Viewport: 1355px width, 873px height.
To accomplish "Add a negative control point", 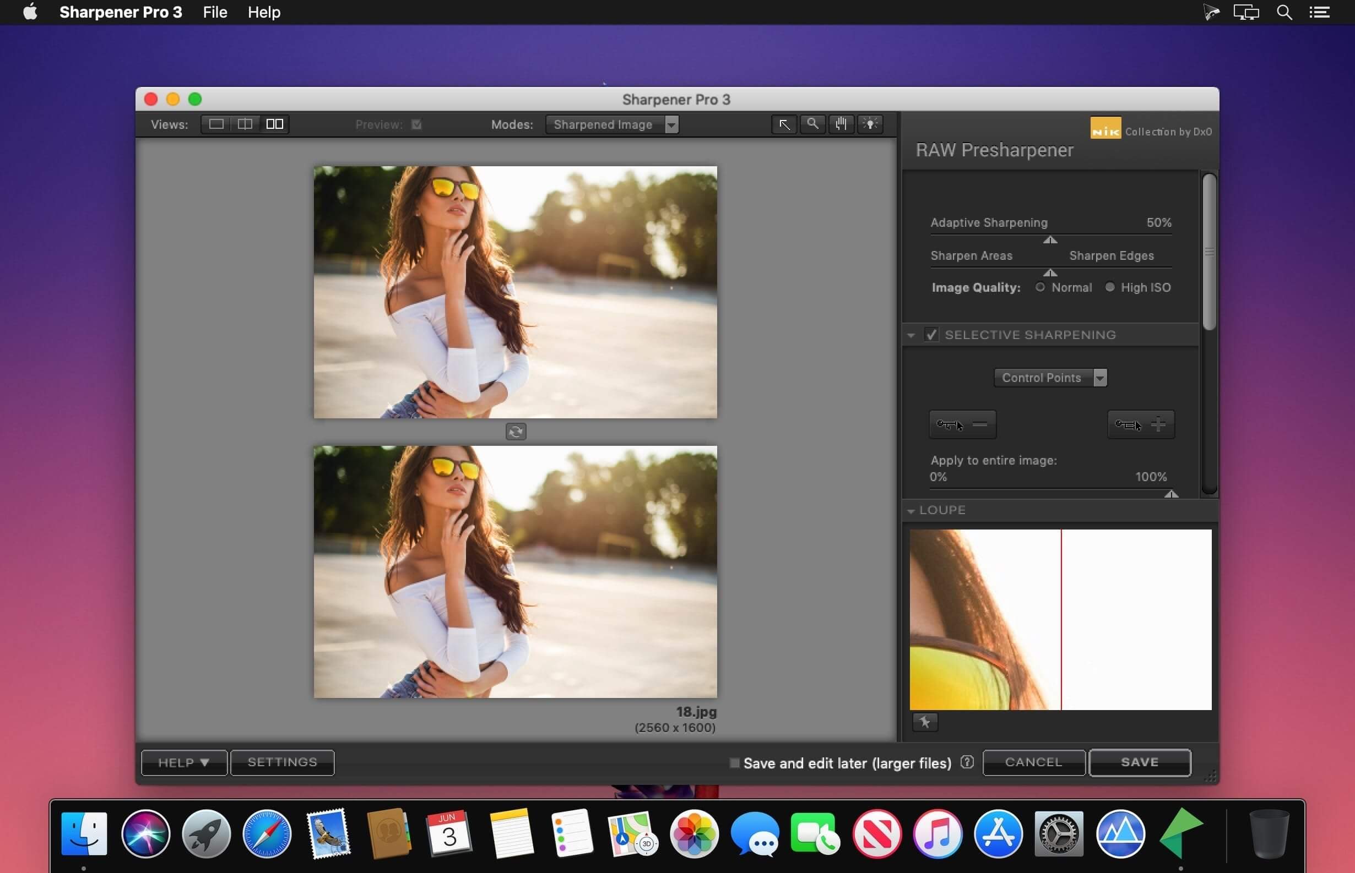I will [x=962, y=424].
